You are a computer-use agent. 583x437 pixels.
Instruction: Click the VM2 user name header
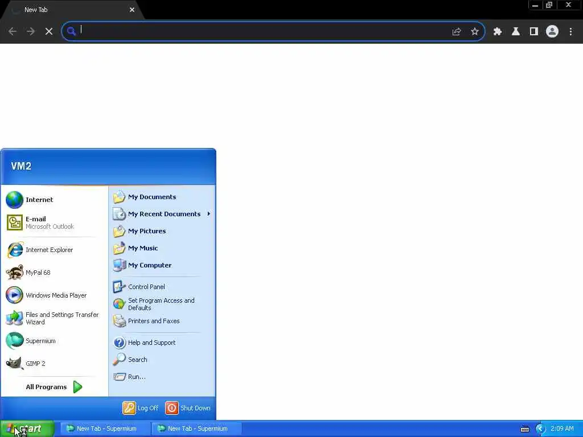tap(21, 166)
